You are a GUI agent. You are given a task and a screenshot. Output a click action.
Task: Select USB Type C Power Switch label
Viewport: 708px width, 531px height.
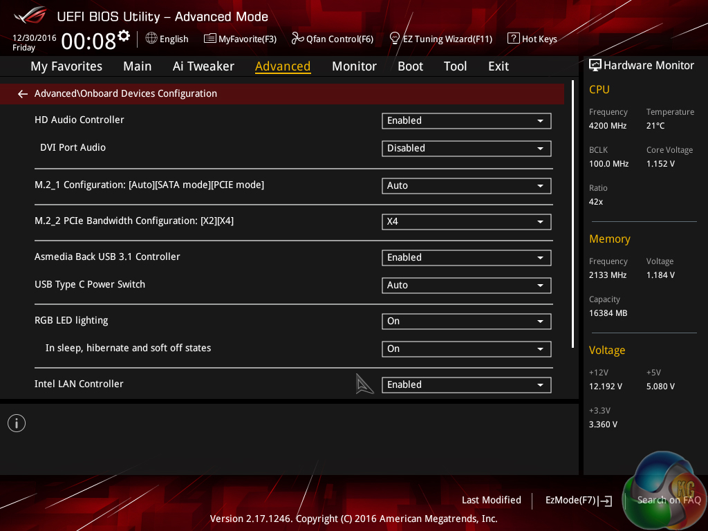click(90, 284)
